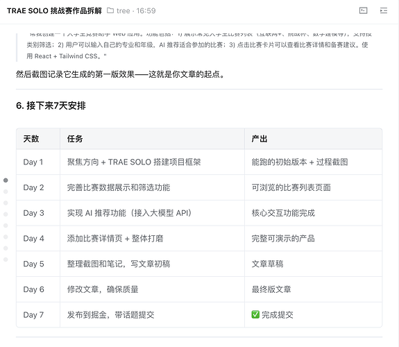Open the terminal panel icon in header
Viewport: 399px width, 347px height.
tap(363, 10)
